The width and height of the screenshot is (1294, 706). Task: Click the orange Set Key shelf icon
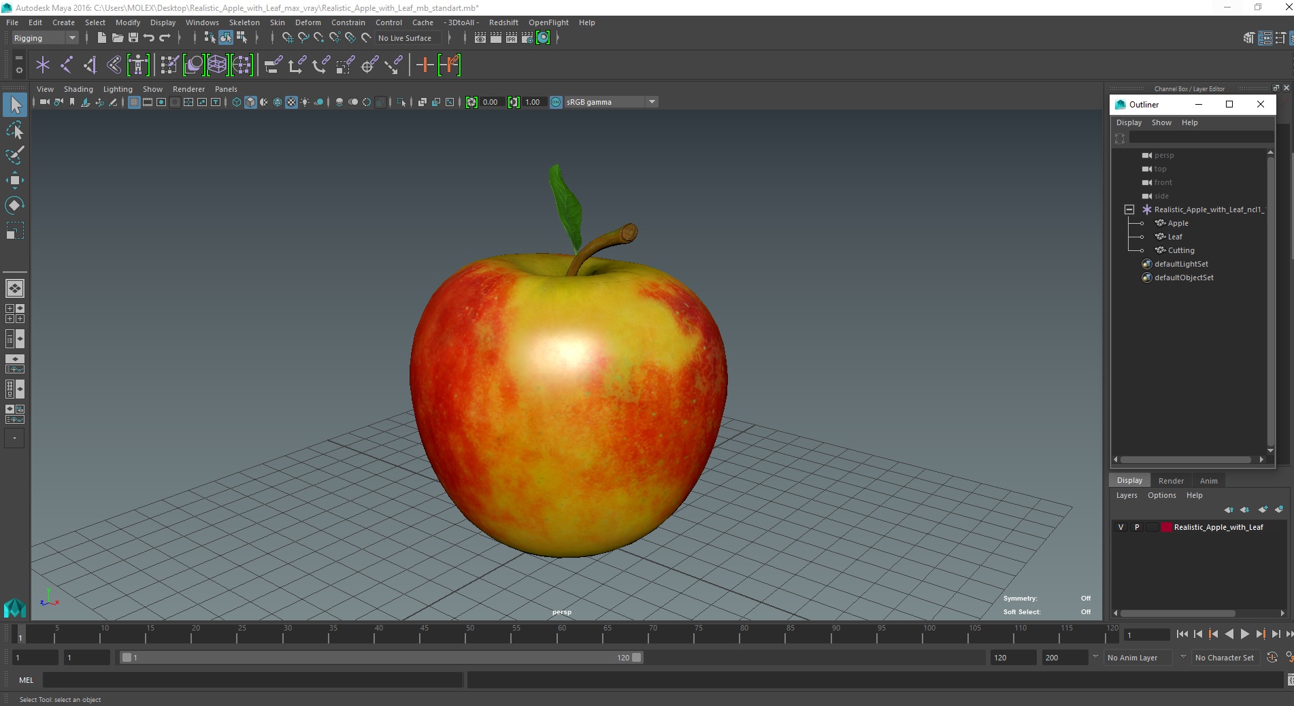tap(425, 65)
